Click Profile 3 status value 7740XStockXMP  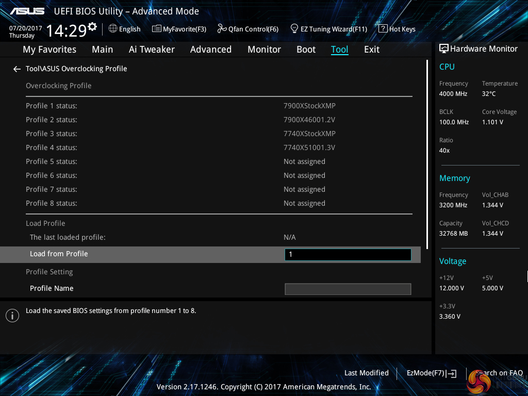pyautogui.click(x=309, y=134)
